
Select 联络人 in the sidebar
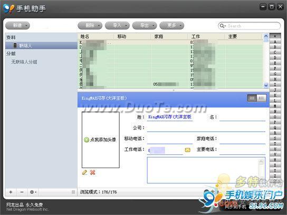(x=41, y=45)
